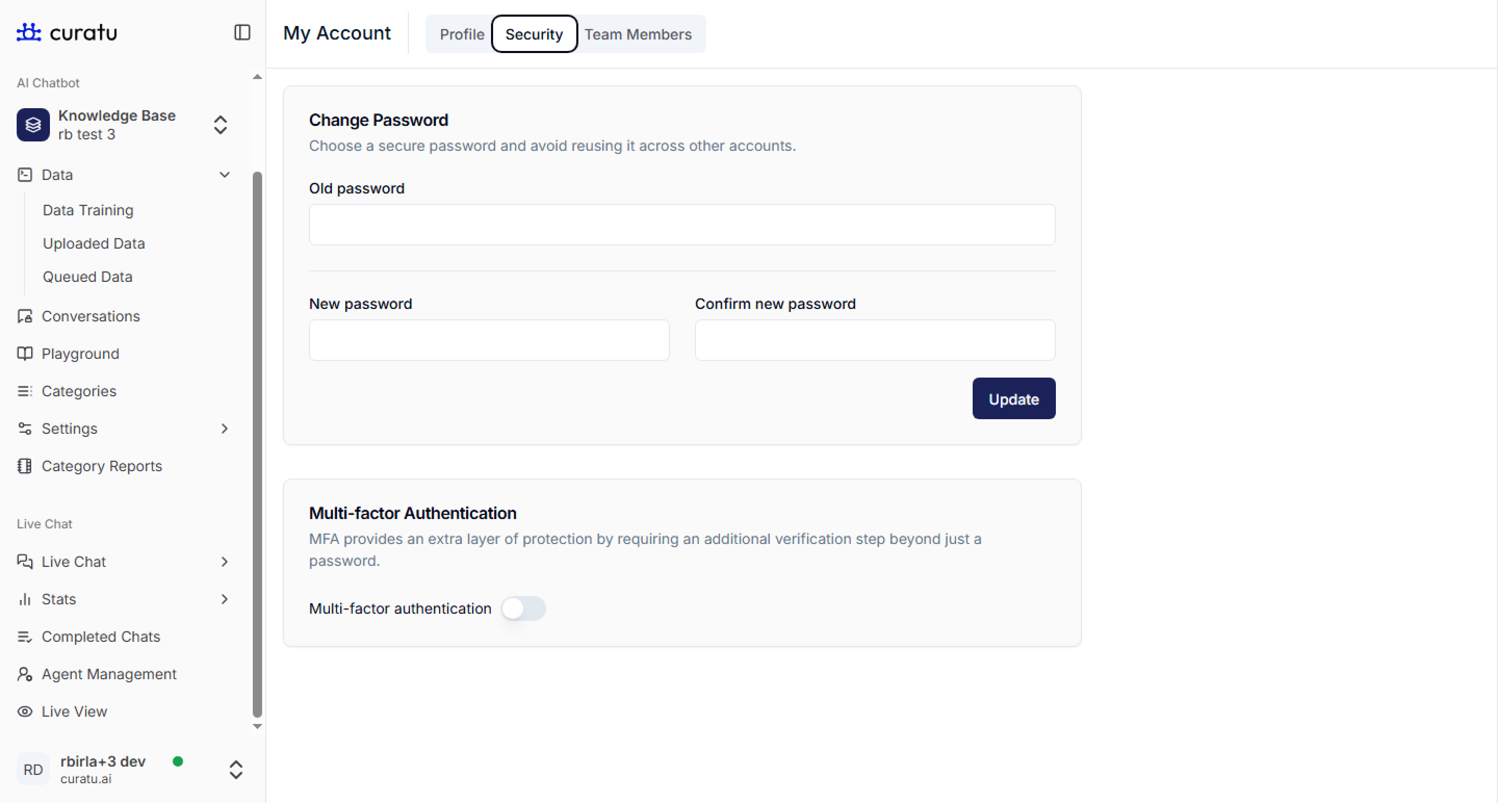The width and height of the screenshot is (1498, 803).
Task: Click the Knowledge Base stack icon
Action: 33,124
